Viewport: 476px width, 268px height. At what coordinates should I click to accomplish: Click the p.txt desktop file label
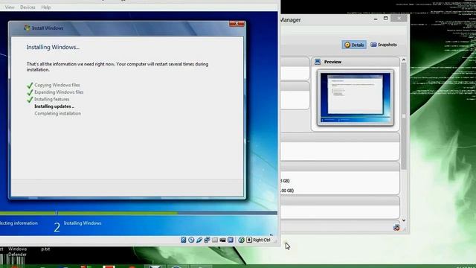[45, 249]
